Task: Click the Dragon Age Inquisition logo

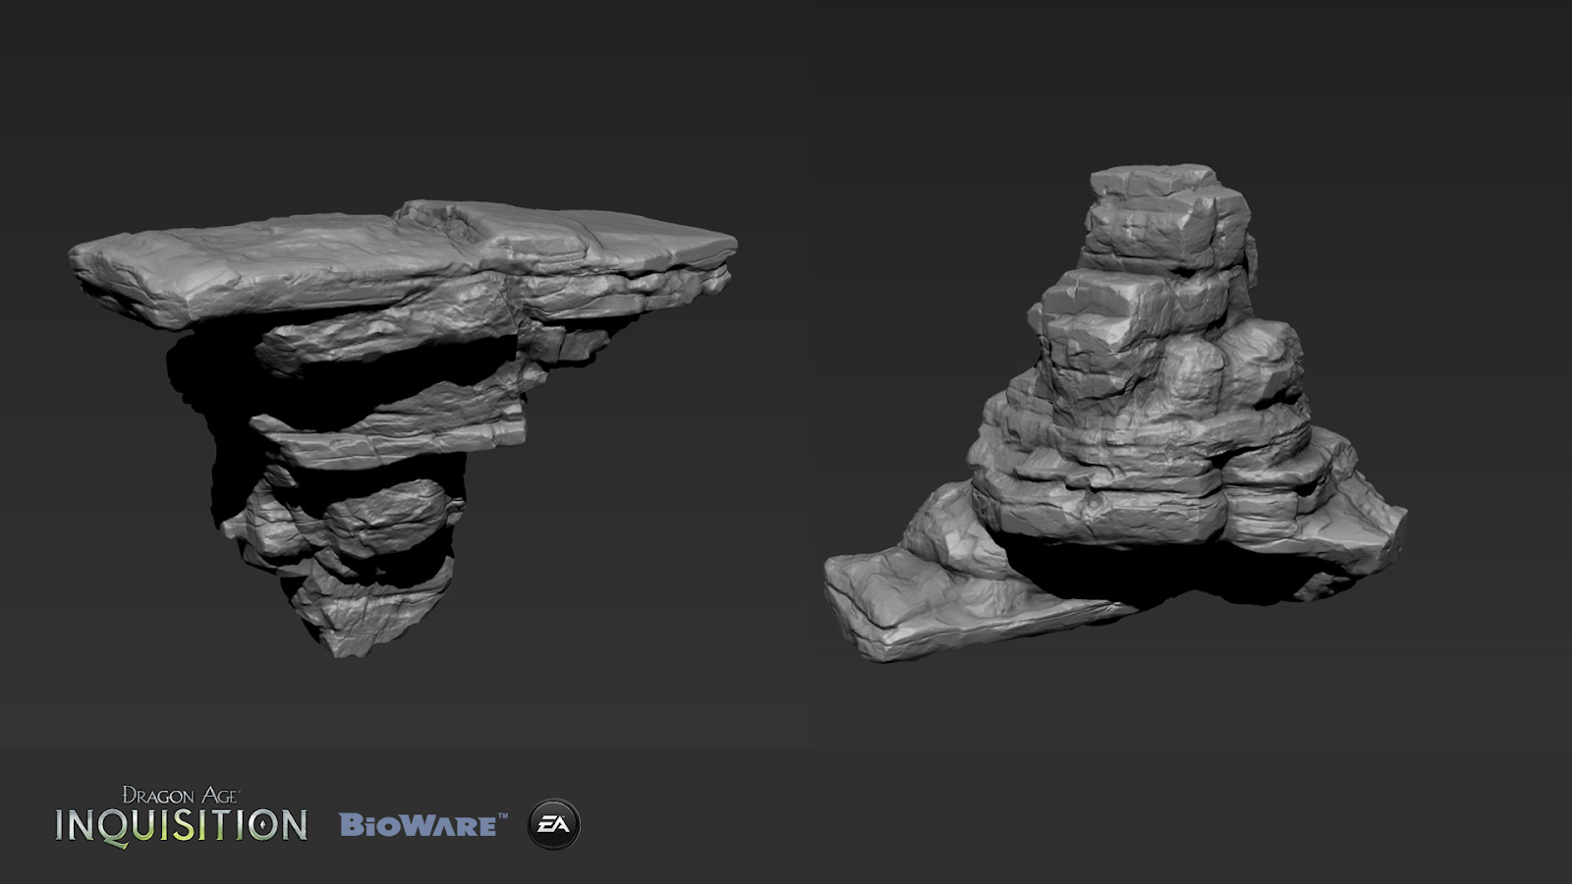Action: point(182,816)
